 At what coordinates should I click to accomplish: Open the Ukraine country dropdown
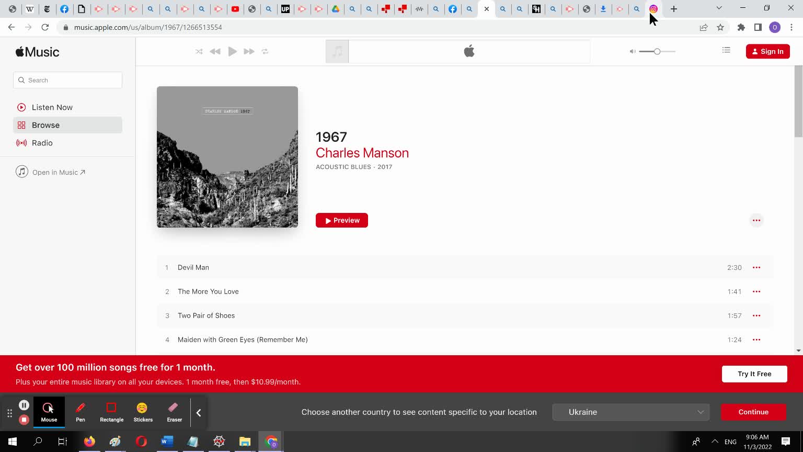[631, 412]
